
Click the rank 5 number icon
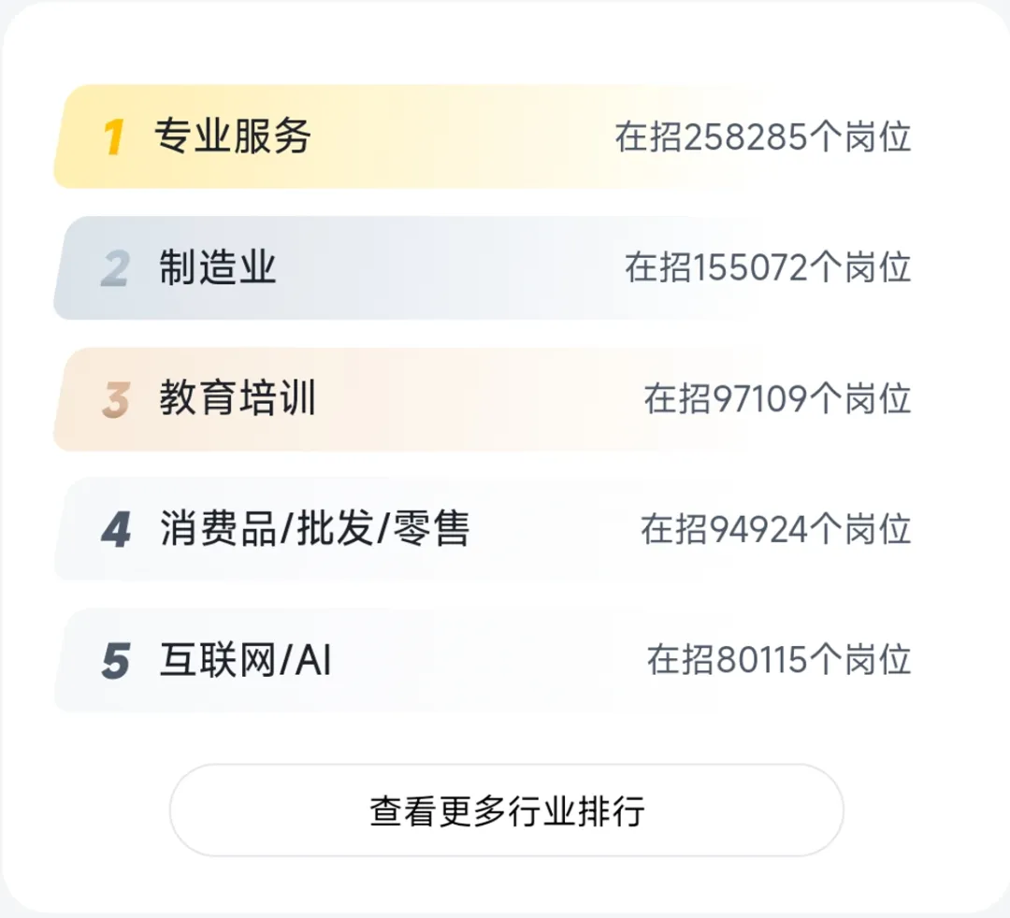(x=117, y=661)
